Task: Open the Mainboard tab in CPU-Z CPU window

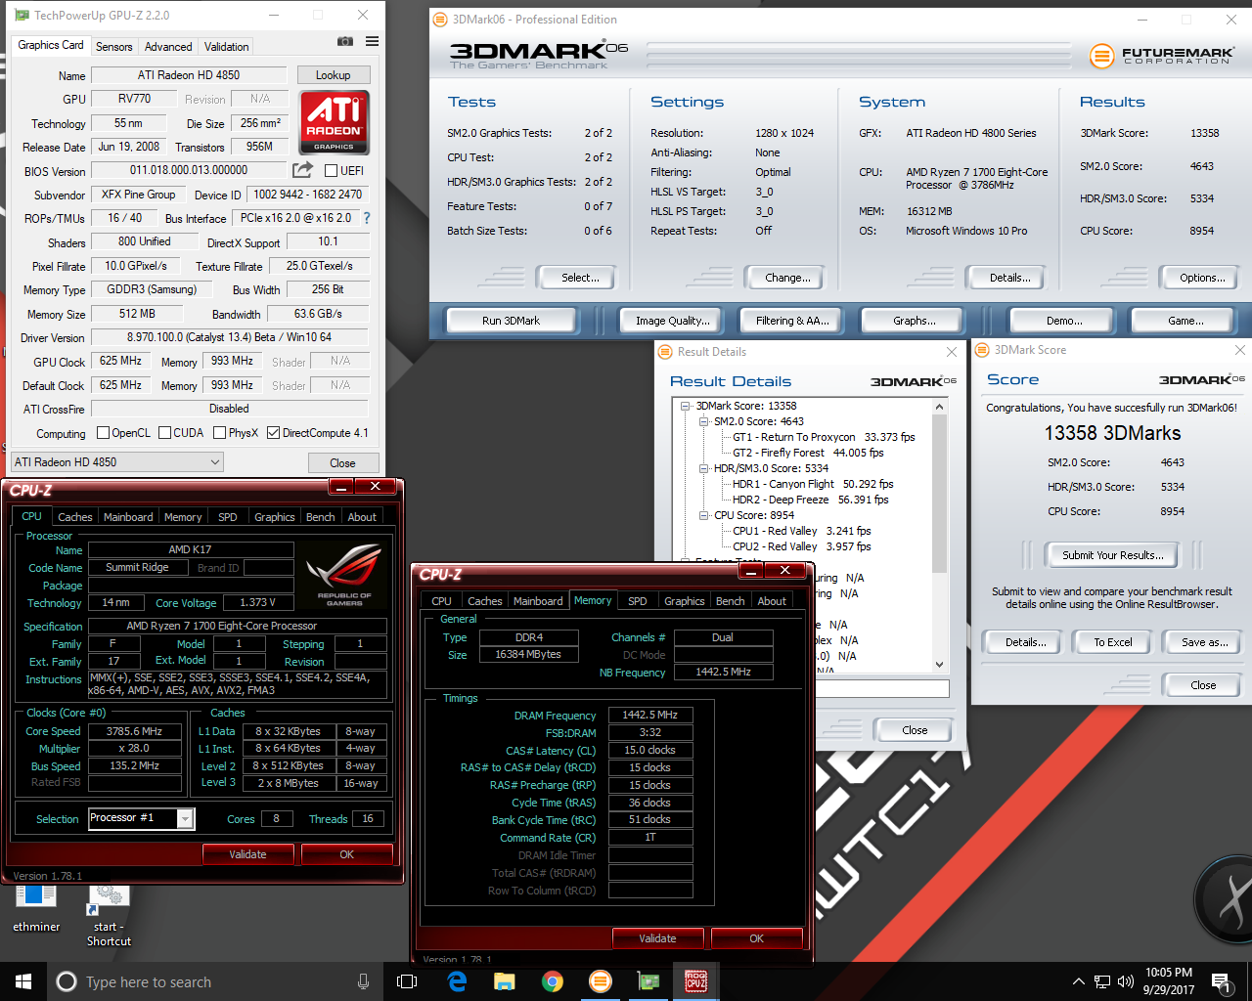Action: pos(128,517)
